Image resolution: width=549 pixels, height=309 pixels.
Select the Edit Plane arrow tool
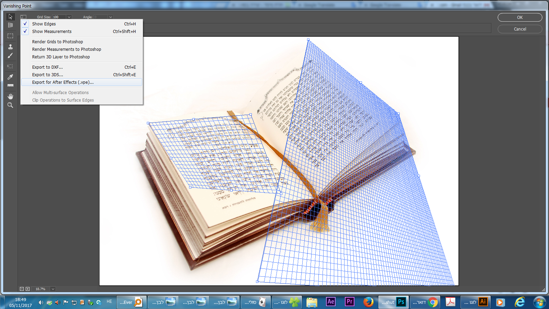tap(10, 17)
